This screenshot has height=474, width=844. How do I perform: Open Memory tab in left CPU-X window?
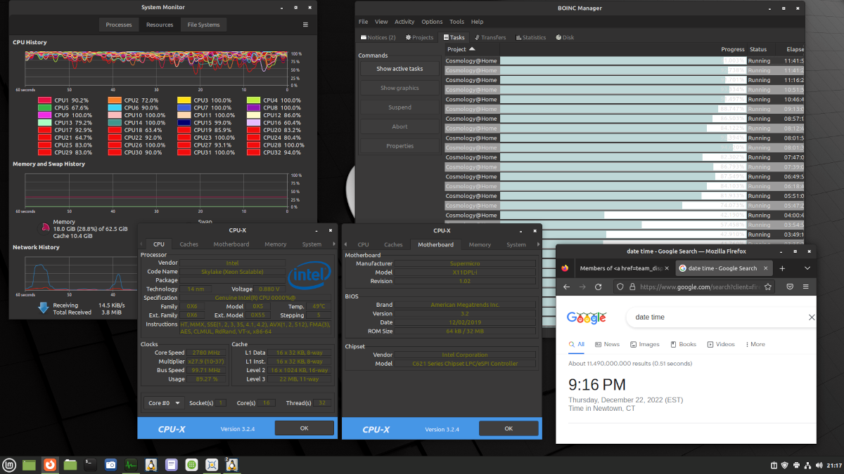click(276, 244)
